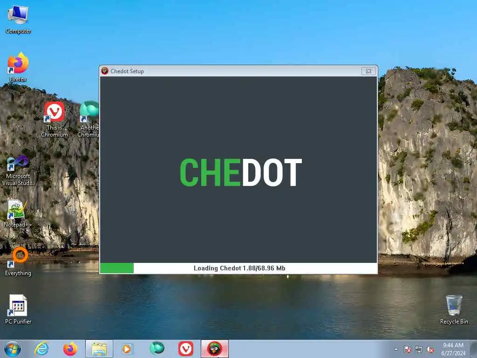Viewport: 477px width, 358px height.
Task: Open the Microsoft Visual Studio desktop shortcut
Action: pyautogui.click(x=18, y=171)
